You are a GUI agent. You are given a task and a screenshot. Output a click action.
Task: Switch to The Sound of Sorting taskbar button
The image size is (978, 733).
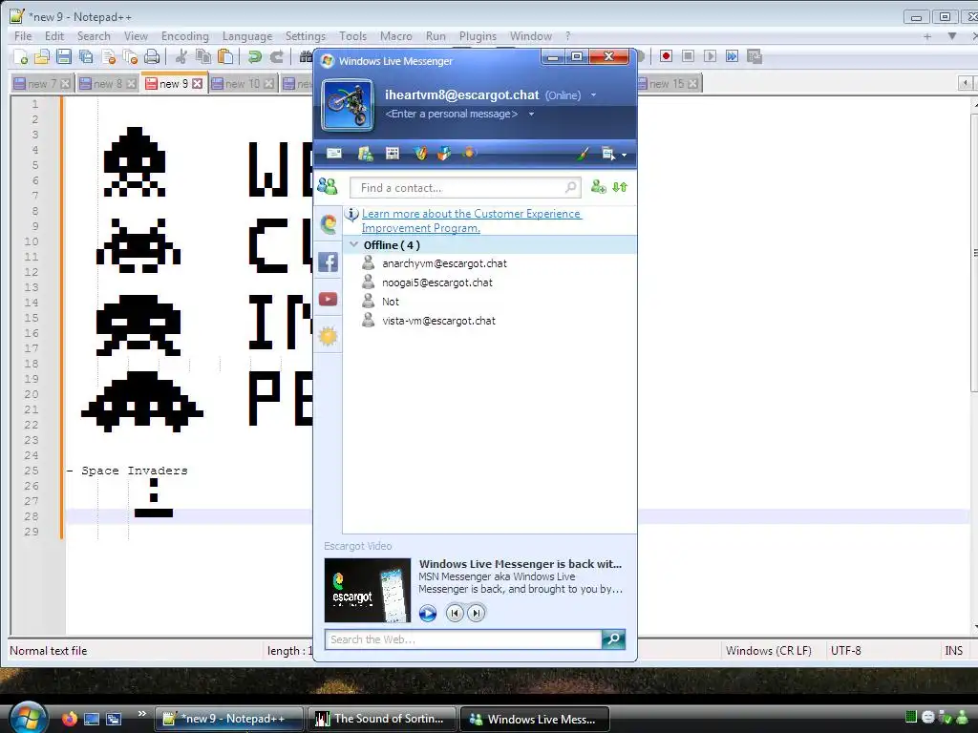(x=382, y=719)
